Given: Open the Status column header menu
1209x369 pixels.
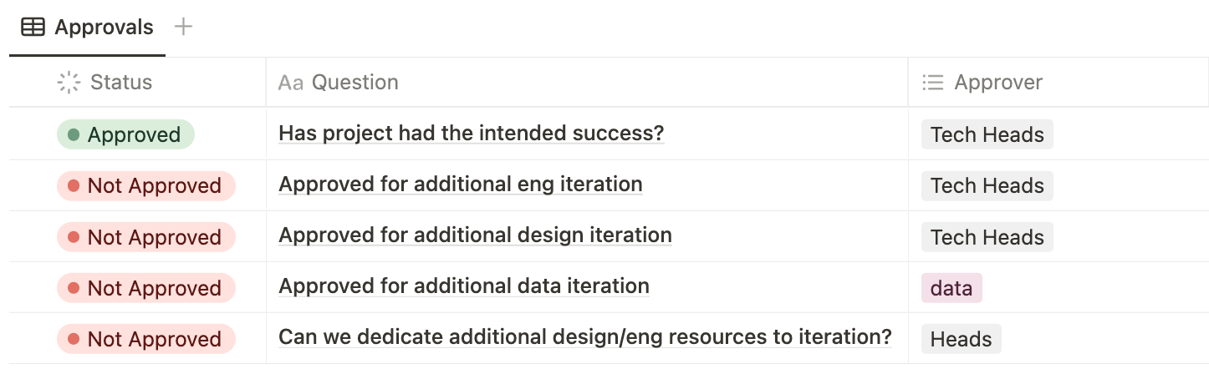Looking at the screenshot, I should pos(121,83).
